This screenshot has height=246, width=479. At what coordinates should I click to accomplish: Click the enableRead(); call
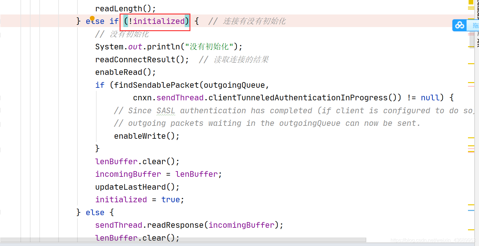(126, 72)
